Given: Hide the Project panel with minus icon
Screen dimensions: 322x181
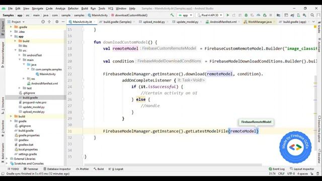Looking at the screenshot, I should pos(63,22).
